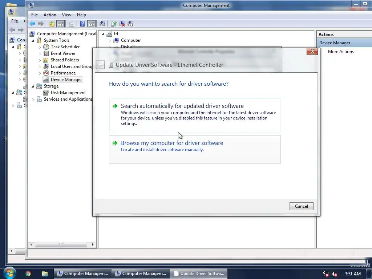Click the Performance icon in tree
Viewport: 372px width, 279px height.
pyautogui.click(x=46, y=73)
